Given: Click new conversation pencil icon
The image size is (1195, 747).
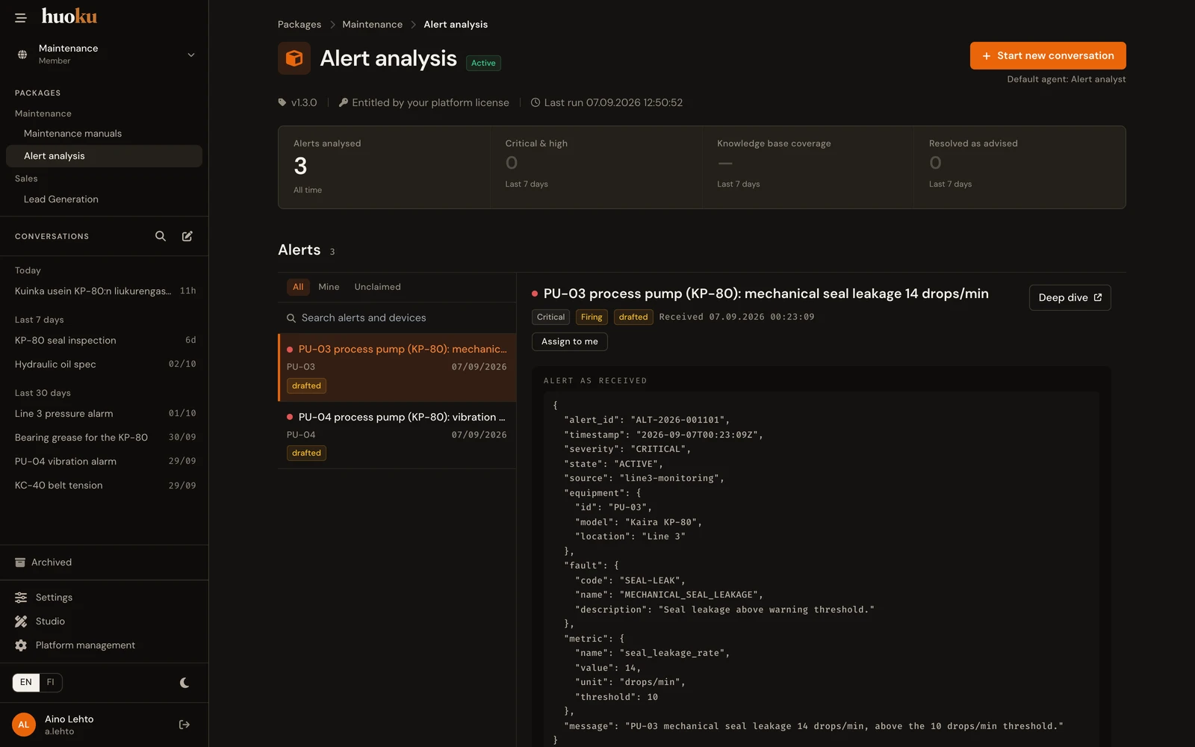Looking at the screenshot, I should [x=187, y=236].
